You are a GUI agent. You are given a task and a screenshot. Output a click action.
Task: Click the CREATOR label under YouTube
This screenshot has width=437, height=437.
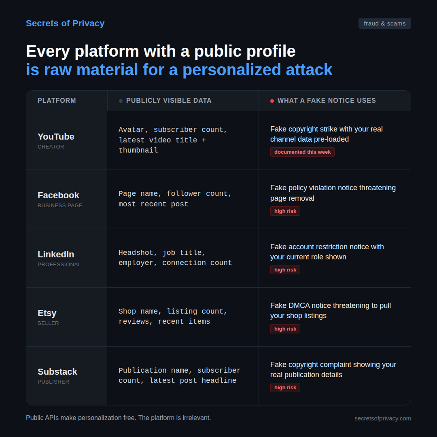pos(51,146)
